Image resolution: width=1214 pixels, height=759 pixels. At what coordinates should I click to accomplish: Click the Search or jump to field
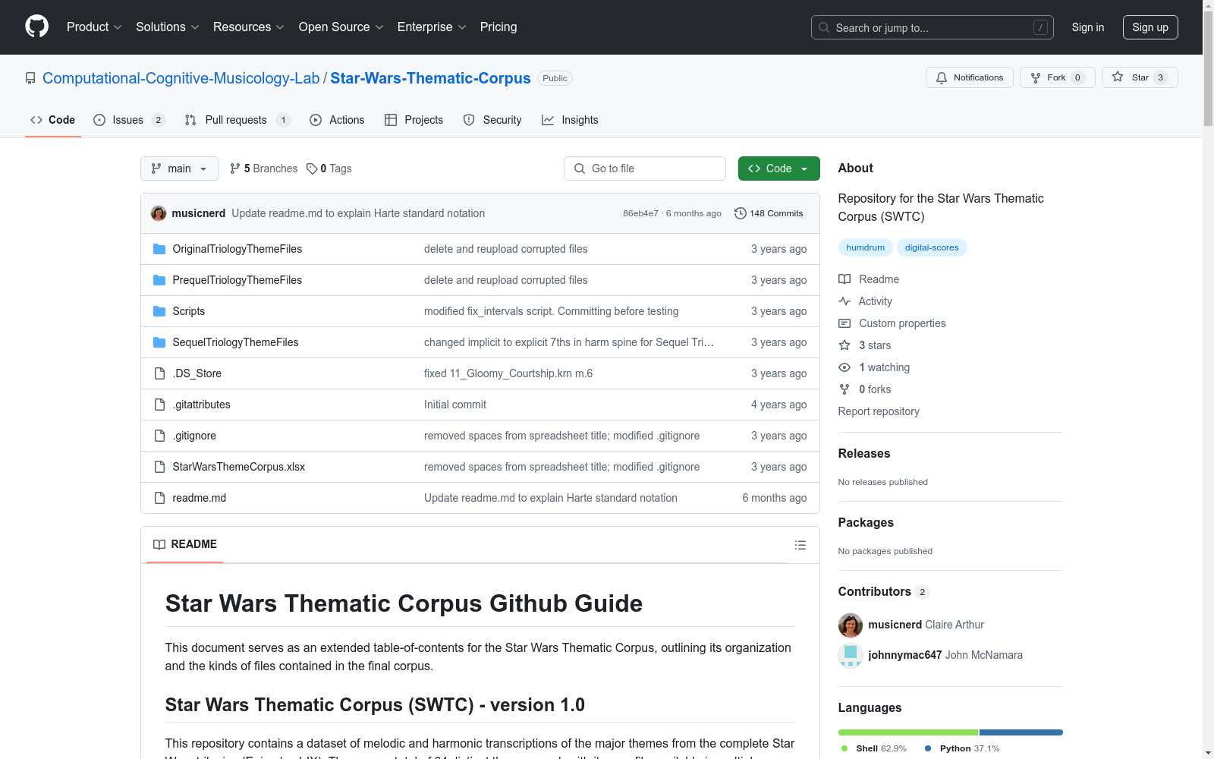pos(933,27)
